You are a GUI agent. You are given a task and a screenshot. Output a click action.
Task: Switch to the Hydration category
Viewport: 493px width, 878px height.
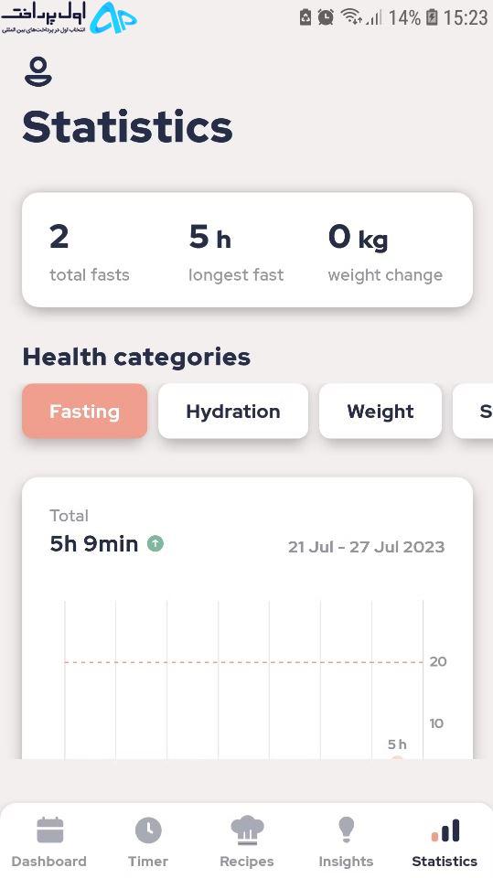pos(233,411)
